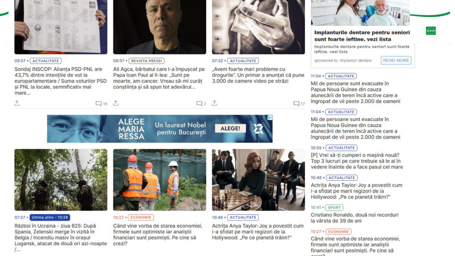Select the SPORT category tag
Viewport: 455px width, 256px height.
click(334, 208)
